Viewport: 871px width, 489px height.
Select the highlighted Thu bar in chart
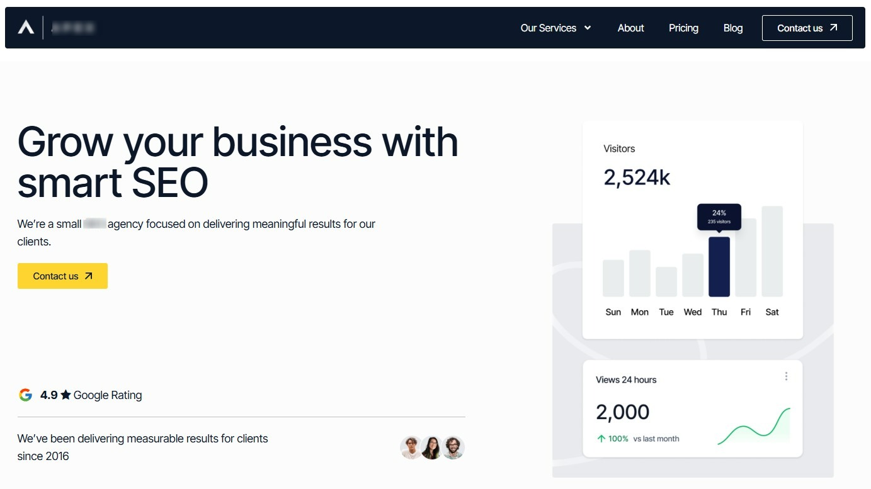[719, 267]
